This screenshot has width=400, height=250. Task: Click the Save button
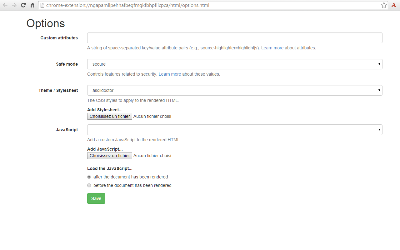[x=96, y=198]
